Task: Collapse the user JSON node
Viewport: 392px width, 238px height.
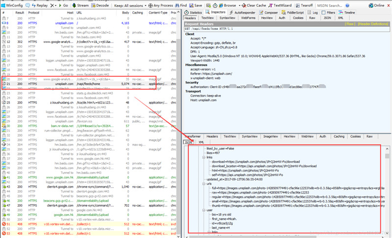Action: pos(204,210)
